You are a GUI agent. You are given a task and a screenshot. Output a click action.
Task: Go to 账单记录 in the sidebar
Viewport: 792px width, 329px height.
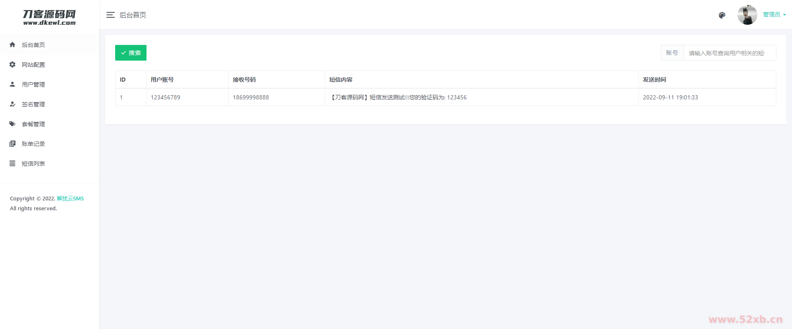point(33,144)
